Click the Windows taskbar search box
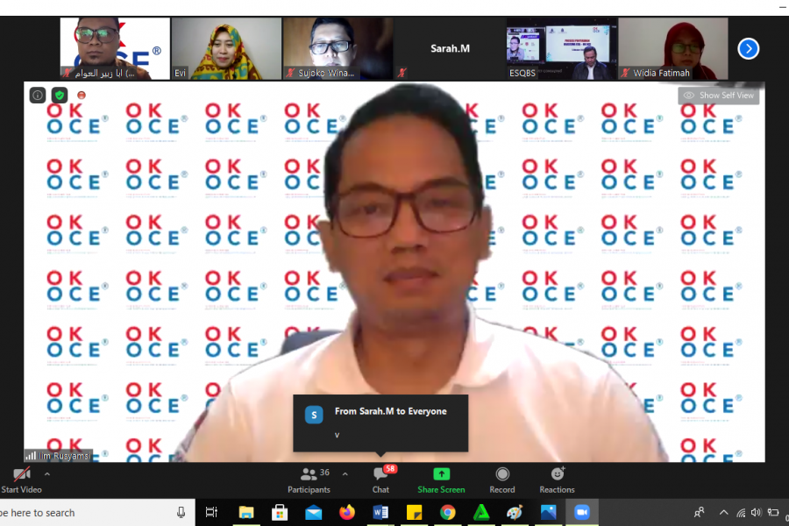 [x=88, y=513]
